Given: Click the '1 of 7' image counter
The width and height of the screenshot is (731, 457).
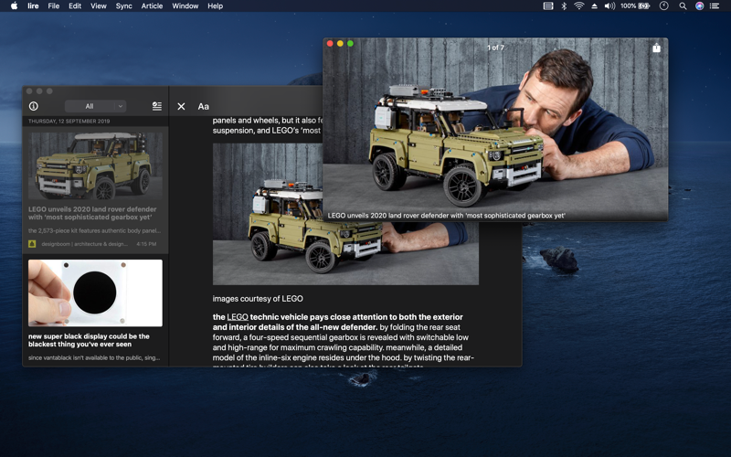Looking at the screenshot, I should pyautogui.click(x=495, y=48).
